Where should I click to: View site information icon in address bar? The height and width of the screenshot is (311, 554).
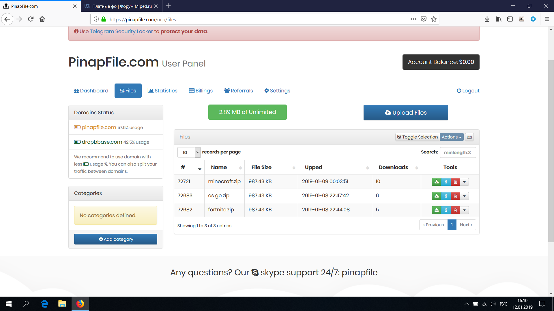click(96, 19)
